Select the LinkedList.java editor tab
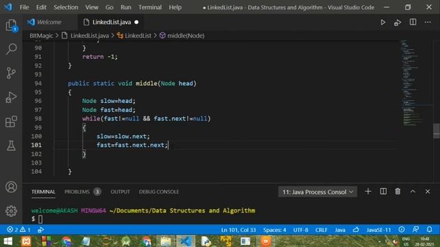This screenshot has height=247, width=440. [111, 22]
